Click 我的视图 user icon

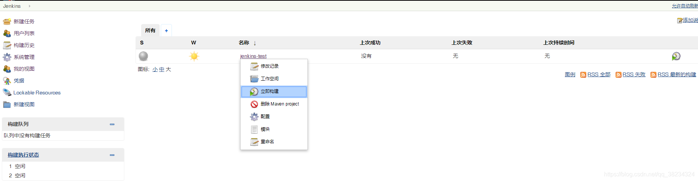coord(7,69)
